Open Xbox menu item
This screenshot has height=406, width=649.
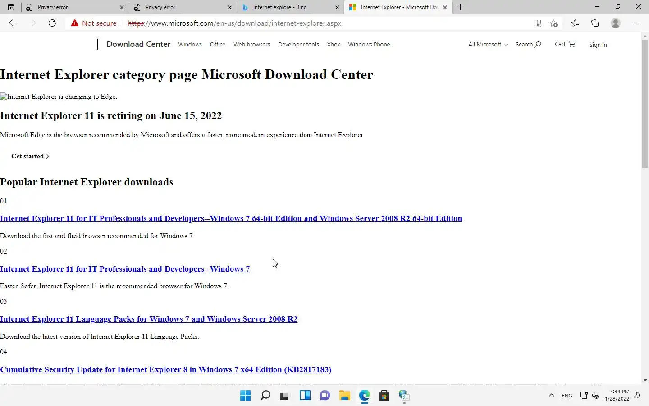(x=334, y=44)
